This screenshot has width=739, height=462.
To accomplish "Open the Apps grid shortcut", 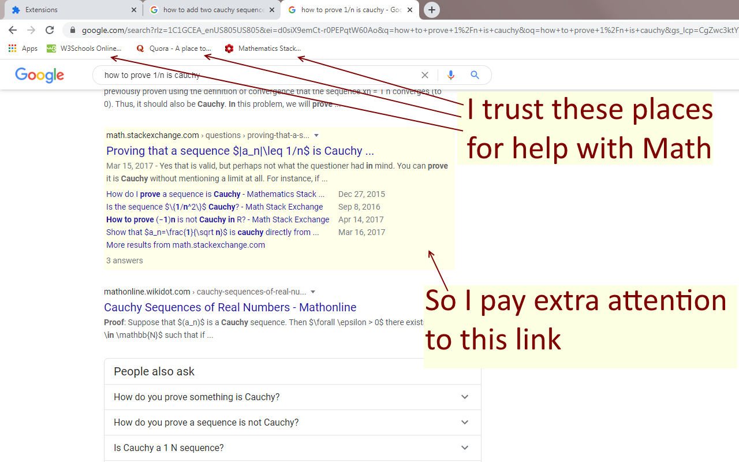I will [23, 49].
